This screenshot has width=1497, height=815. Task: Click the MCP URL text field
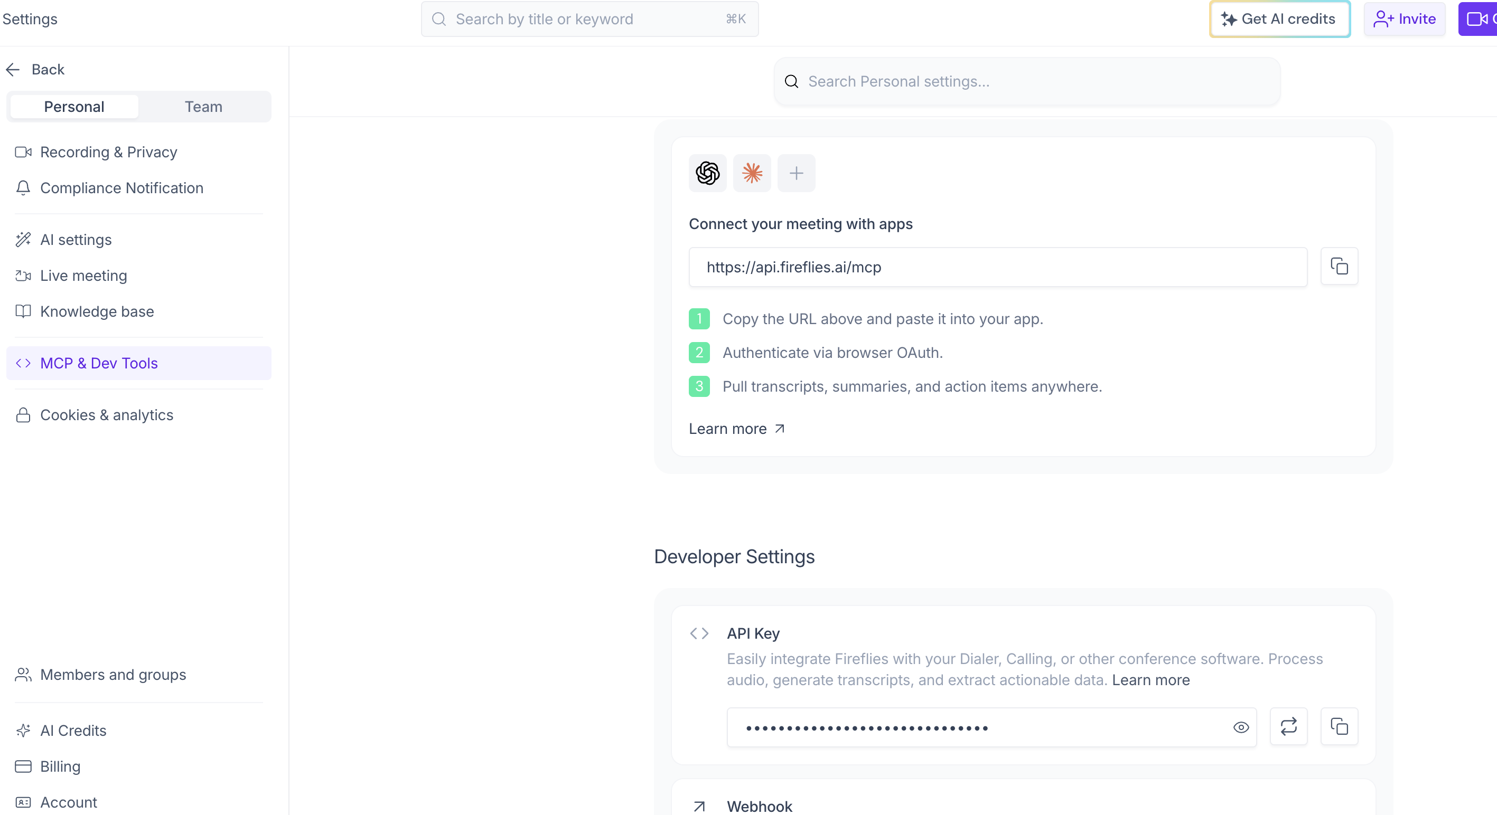click(x=998, y=267)
